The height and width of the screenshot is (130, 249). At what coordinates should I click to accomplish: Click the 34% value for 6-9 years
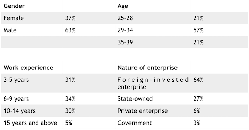pyautogui.click(x=70, y=99)
